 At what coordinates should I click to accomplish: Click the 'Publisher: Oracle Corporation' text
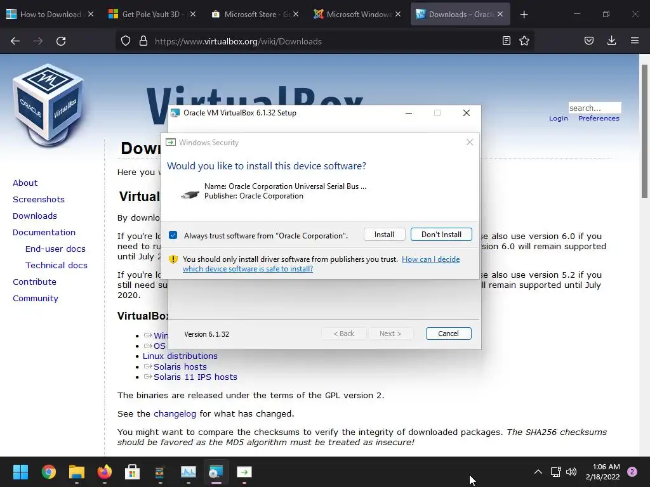pyautogui.click(x=254, y=197)
